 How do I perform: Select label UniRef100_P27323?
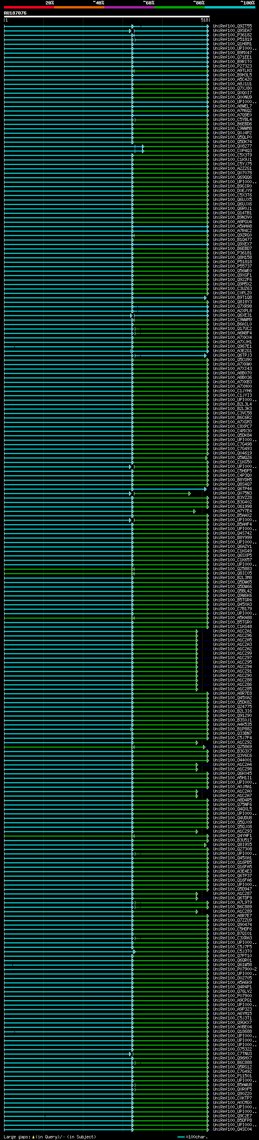point(232,66)
